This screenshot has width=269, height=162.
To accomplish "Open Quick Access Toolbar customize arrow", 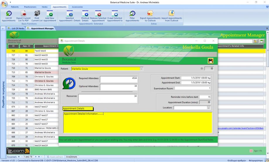I will (10, 2).
